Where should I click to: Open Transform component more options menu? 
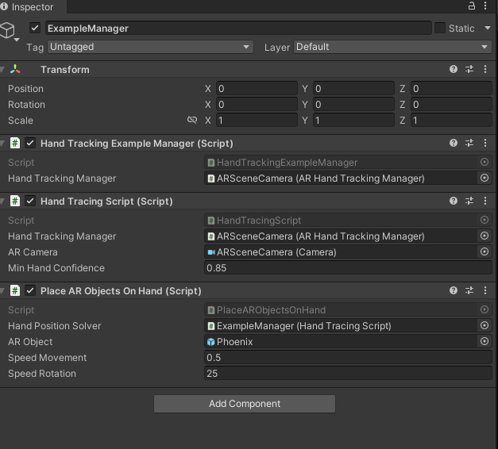click(485, 69)
